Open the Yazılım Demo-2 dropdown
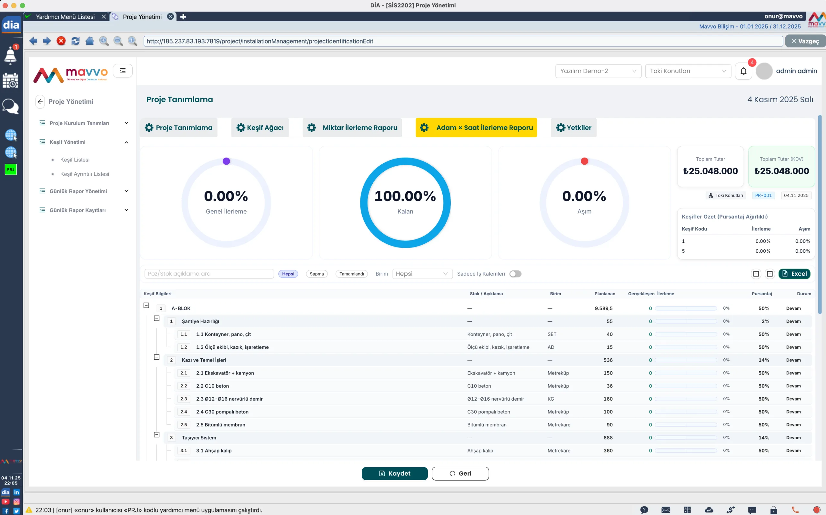The width and height of the screenshot is (826, 515). coord(598,71)
